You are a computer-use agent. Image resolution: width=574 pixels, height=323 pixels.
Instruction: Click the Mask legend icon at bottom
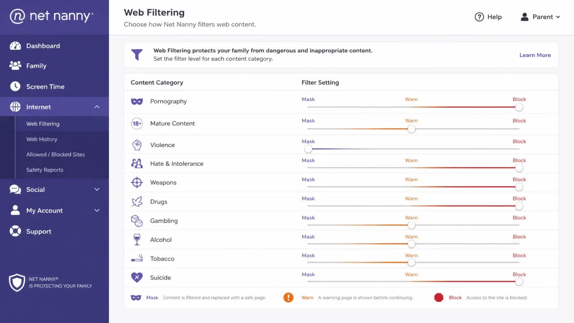[x=136, y=297]
